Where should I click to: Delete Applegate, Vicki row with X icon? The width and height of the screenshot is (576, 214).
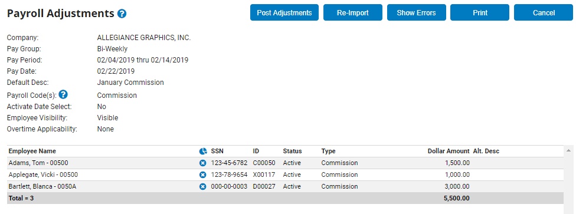(203, 175)
